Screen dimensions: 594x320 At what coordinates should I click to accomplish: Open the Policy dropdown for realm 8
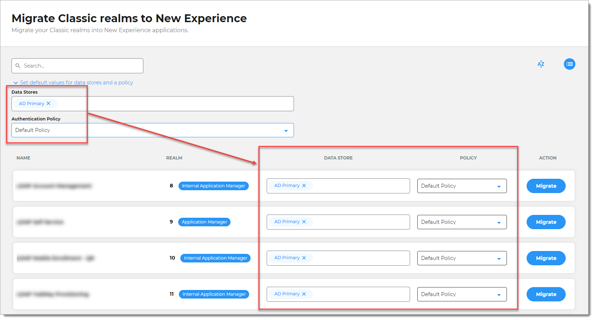pos(499,186)
